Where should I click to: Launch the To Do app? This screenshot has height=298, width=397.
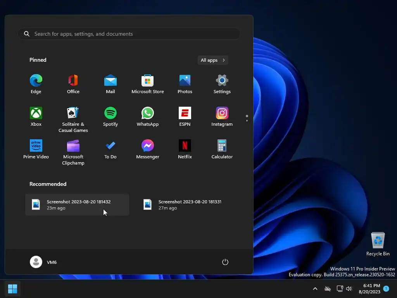[110, 149]
